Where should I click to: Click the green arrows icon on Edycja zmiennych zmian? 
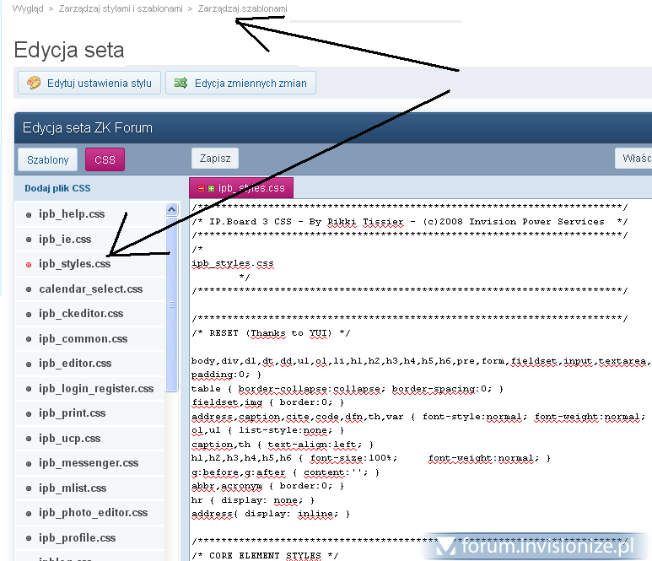(x=181, y=83)
